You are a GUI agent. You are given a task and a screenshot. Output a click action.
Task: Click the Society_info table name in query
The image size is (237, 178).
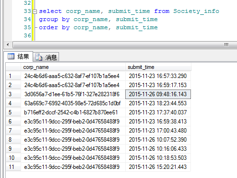point(196,11)
